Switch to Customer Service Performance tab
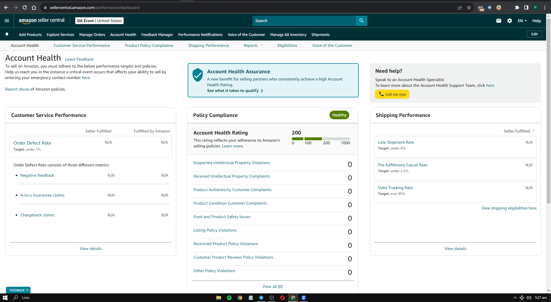 [82, 45]
